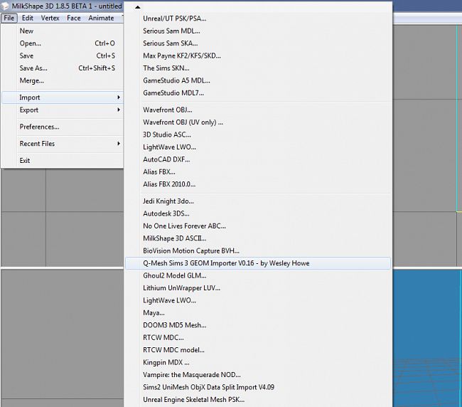
Task: Select the Merge... menu entry
Action: tap(32, 80)
